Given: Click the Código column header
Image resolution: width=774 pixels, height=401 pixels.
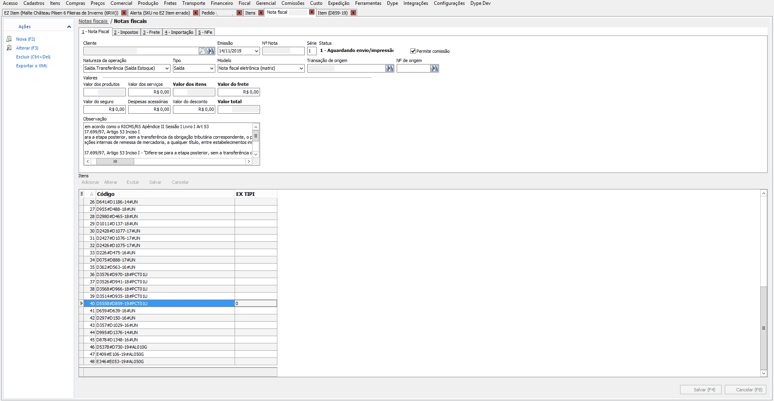Looking at the screenshot, I should click(165, 194).
